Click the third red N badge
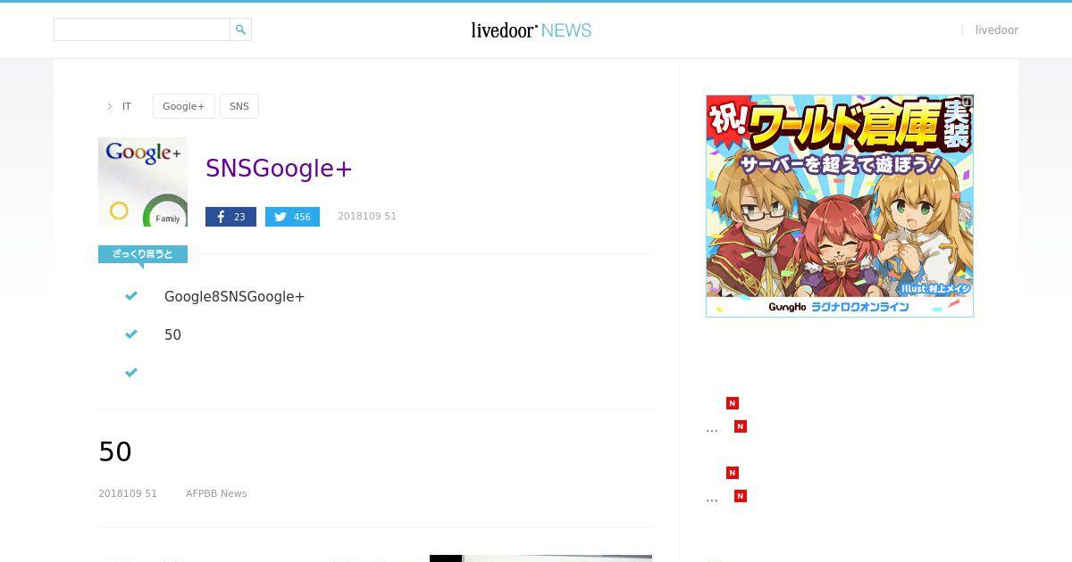The width and height of the screenshot is (1072, 562). pyautogui.click(x=733, y=473)
